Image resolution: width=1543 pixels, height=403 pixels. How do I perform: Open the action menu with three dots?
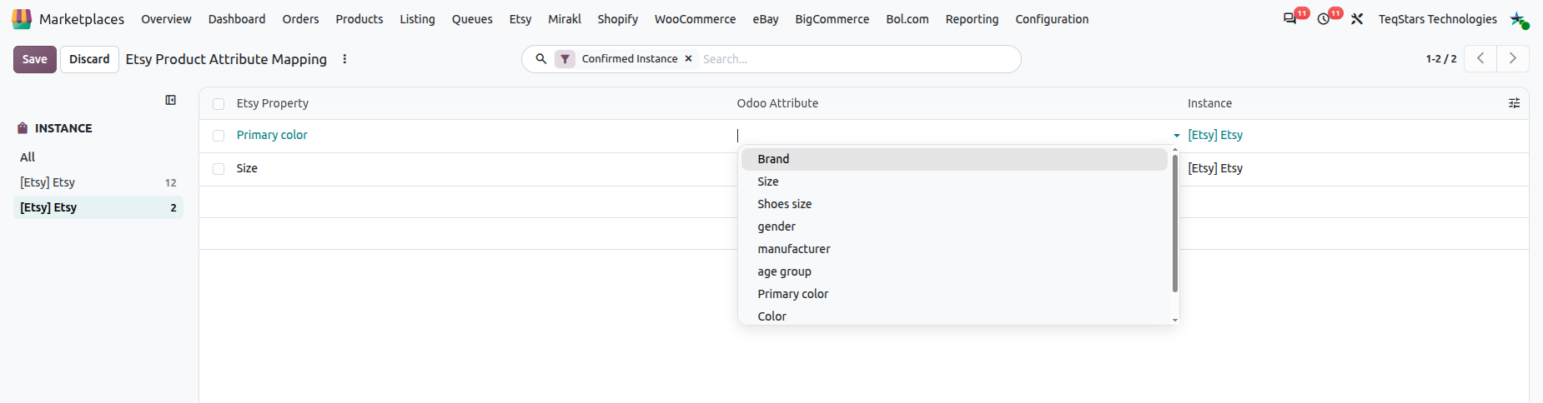pos(344,59)
